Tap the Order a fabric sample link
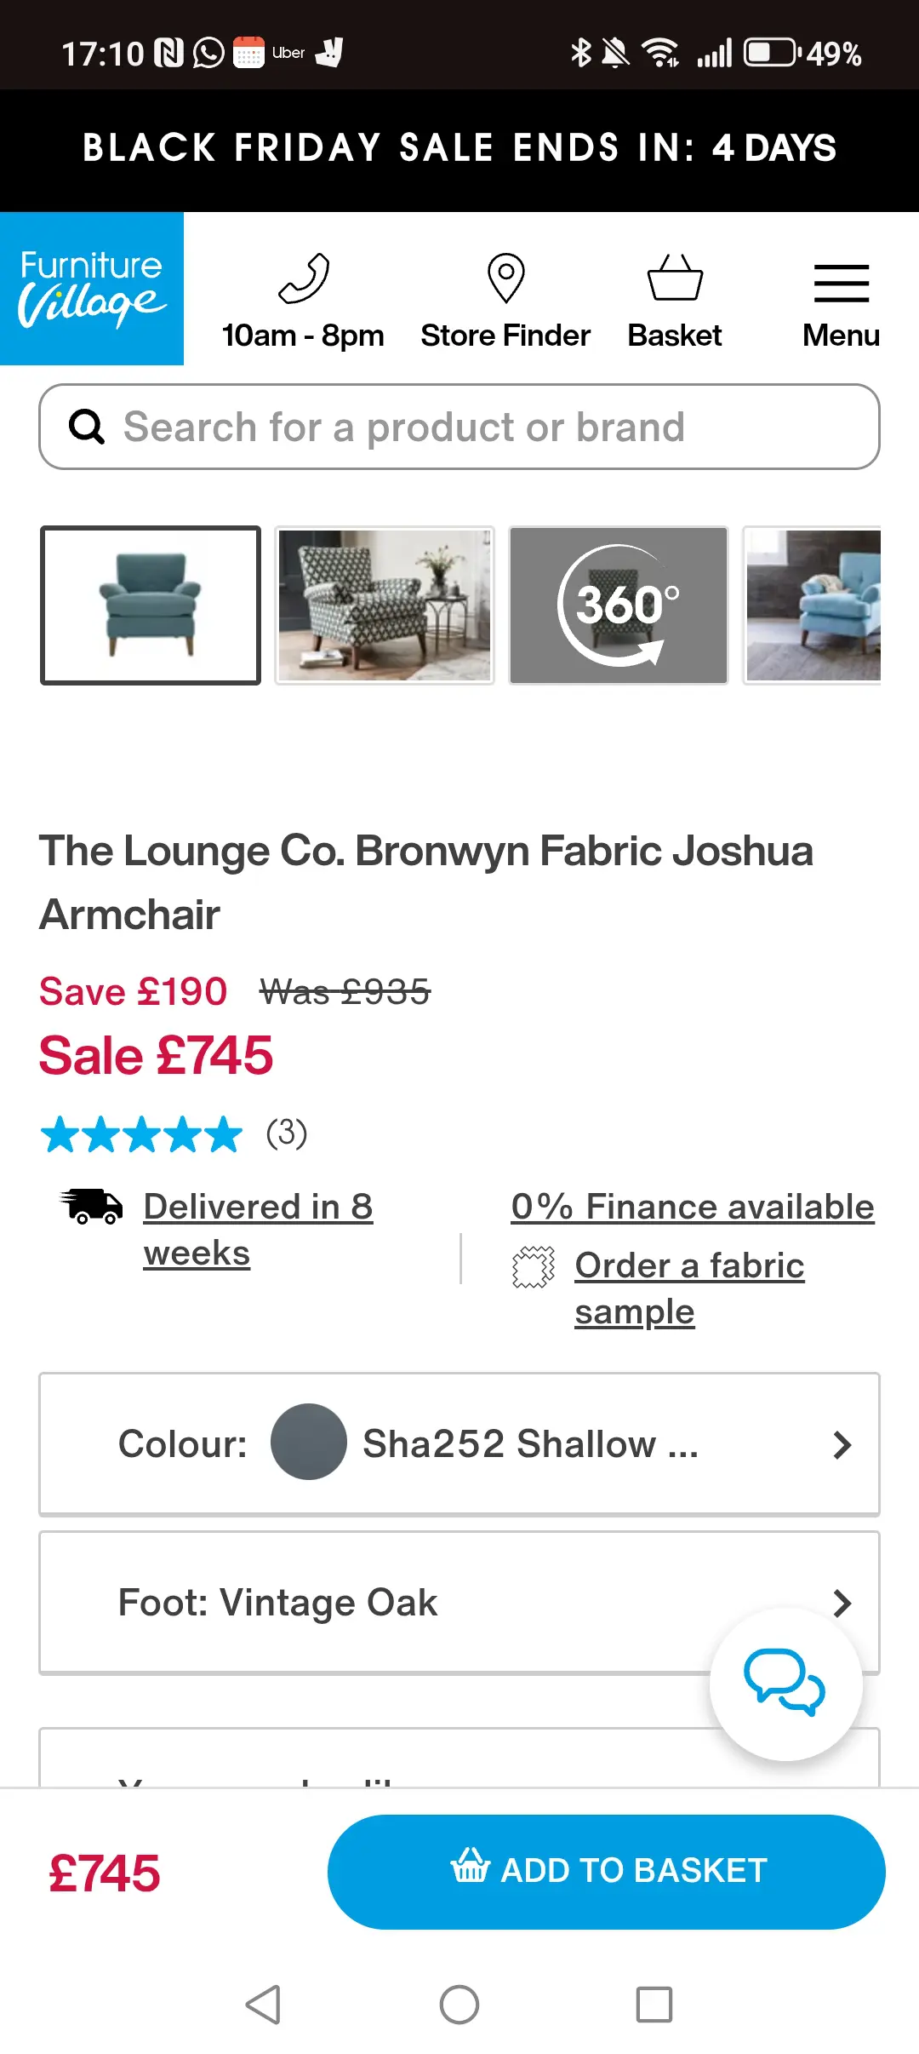Screen dimensions: 919x2054 pos(689,1288)
